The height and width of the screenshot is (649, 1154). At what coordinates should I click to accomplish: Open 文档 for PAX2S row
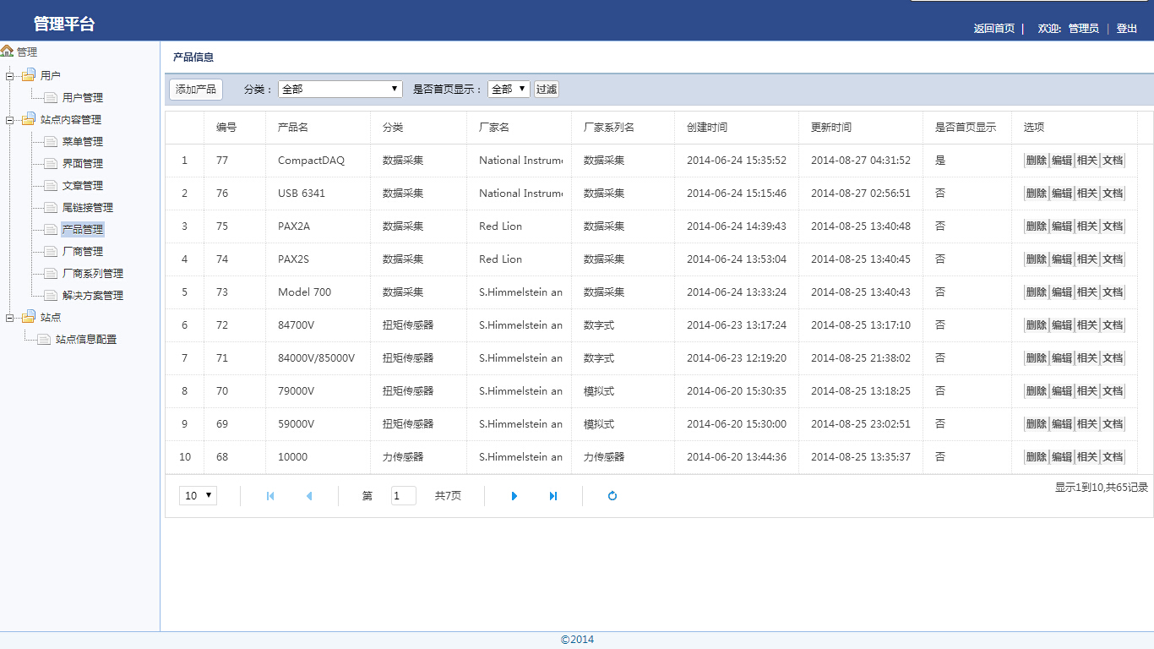point(1113,259)
